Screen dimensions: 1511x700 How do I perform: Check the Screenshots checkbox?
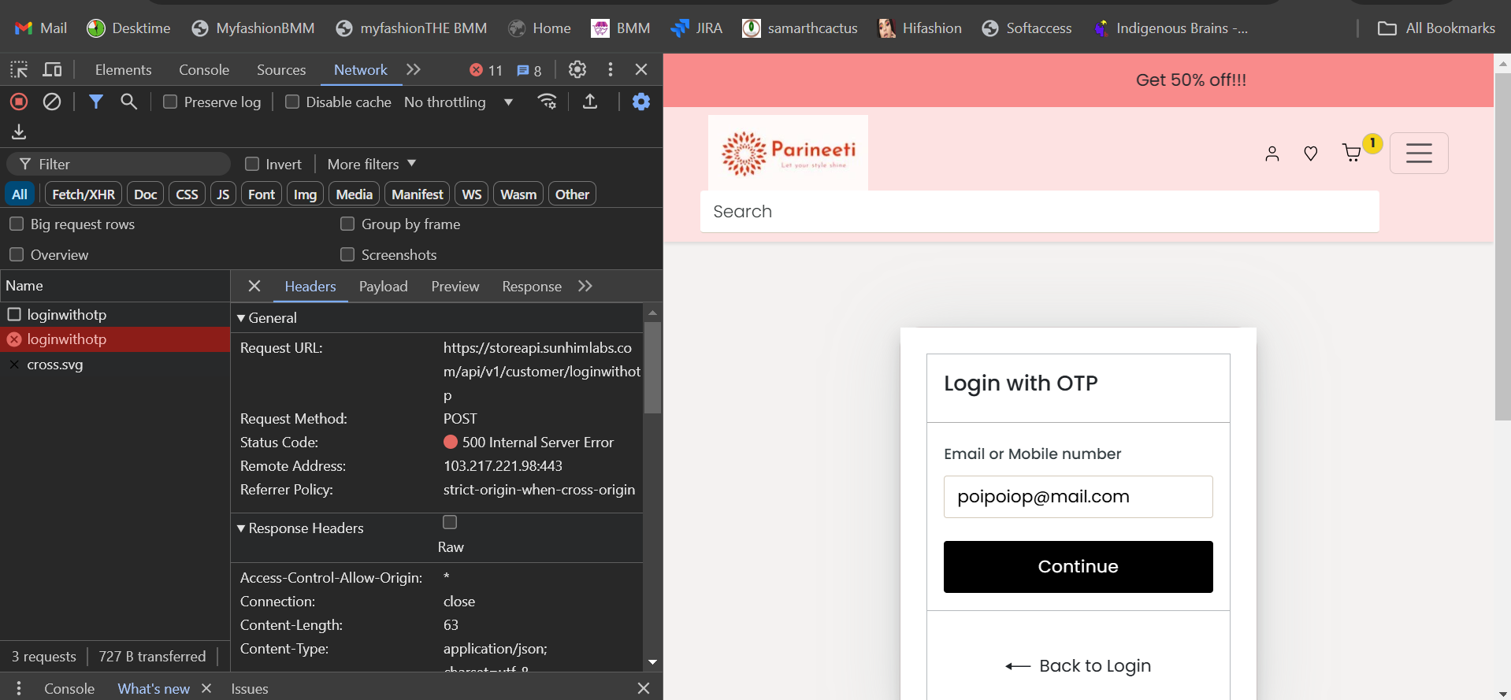pyautogui.click(x=347, y=254)
